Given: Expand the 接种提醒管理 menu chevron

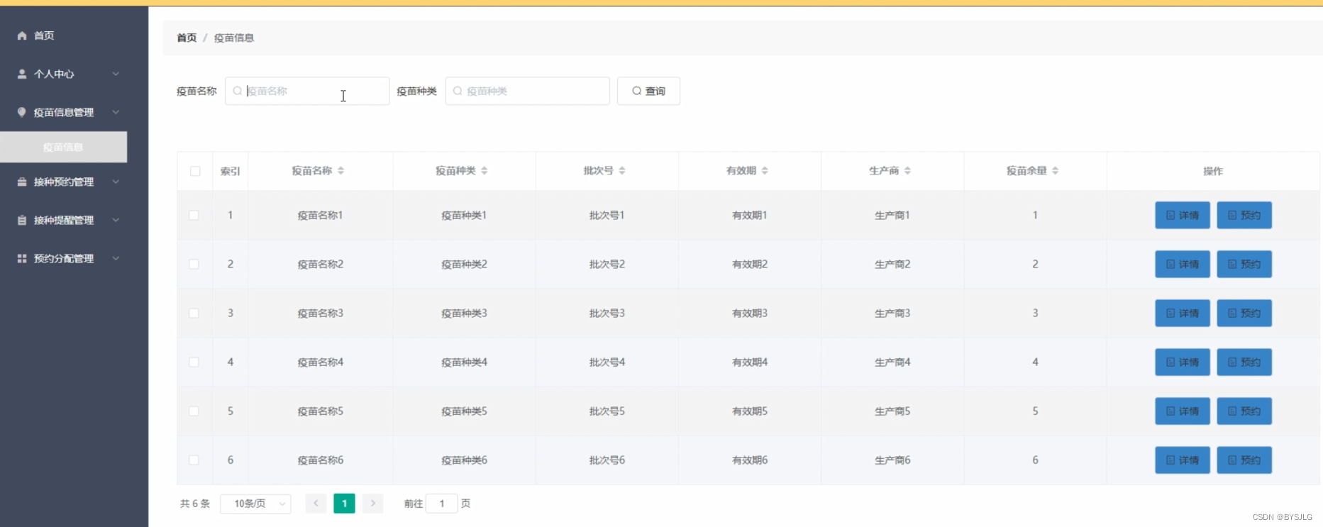Looking at the screenshot, I should tap(116, 220).
